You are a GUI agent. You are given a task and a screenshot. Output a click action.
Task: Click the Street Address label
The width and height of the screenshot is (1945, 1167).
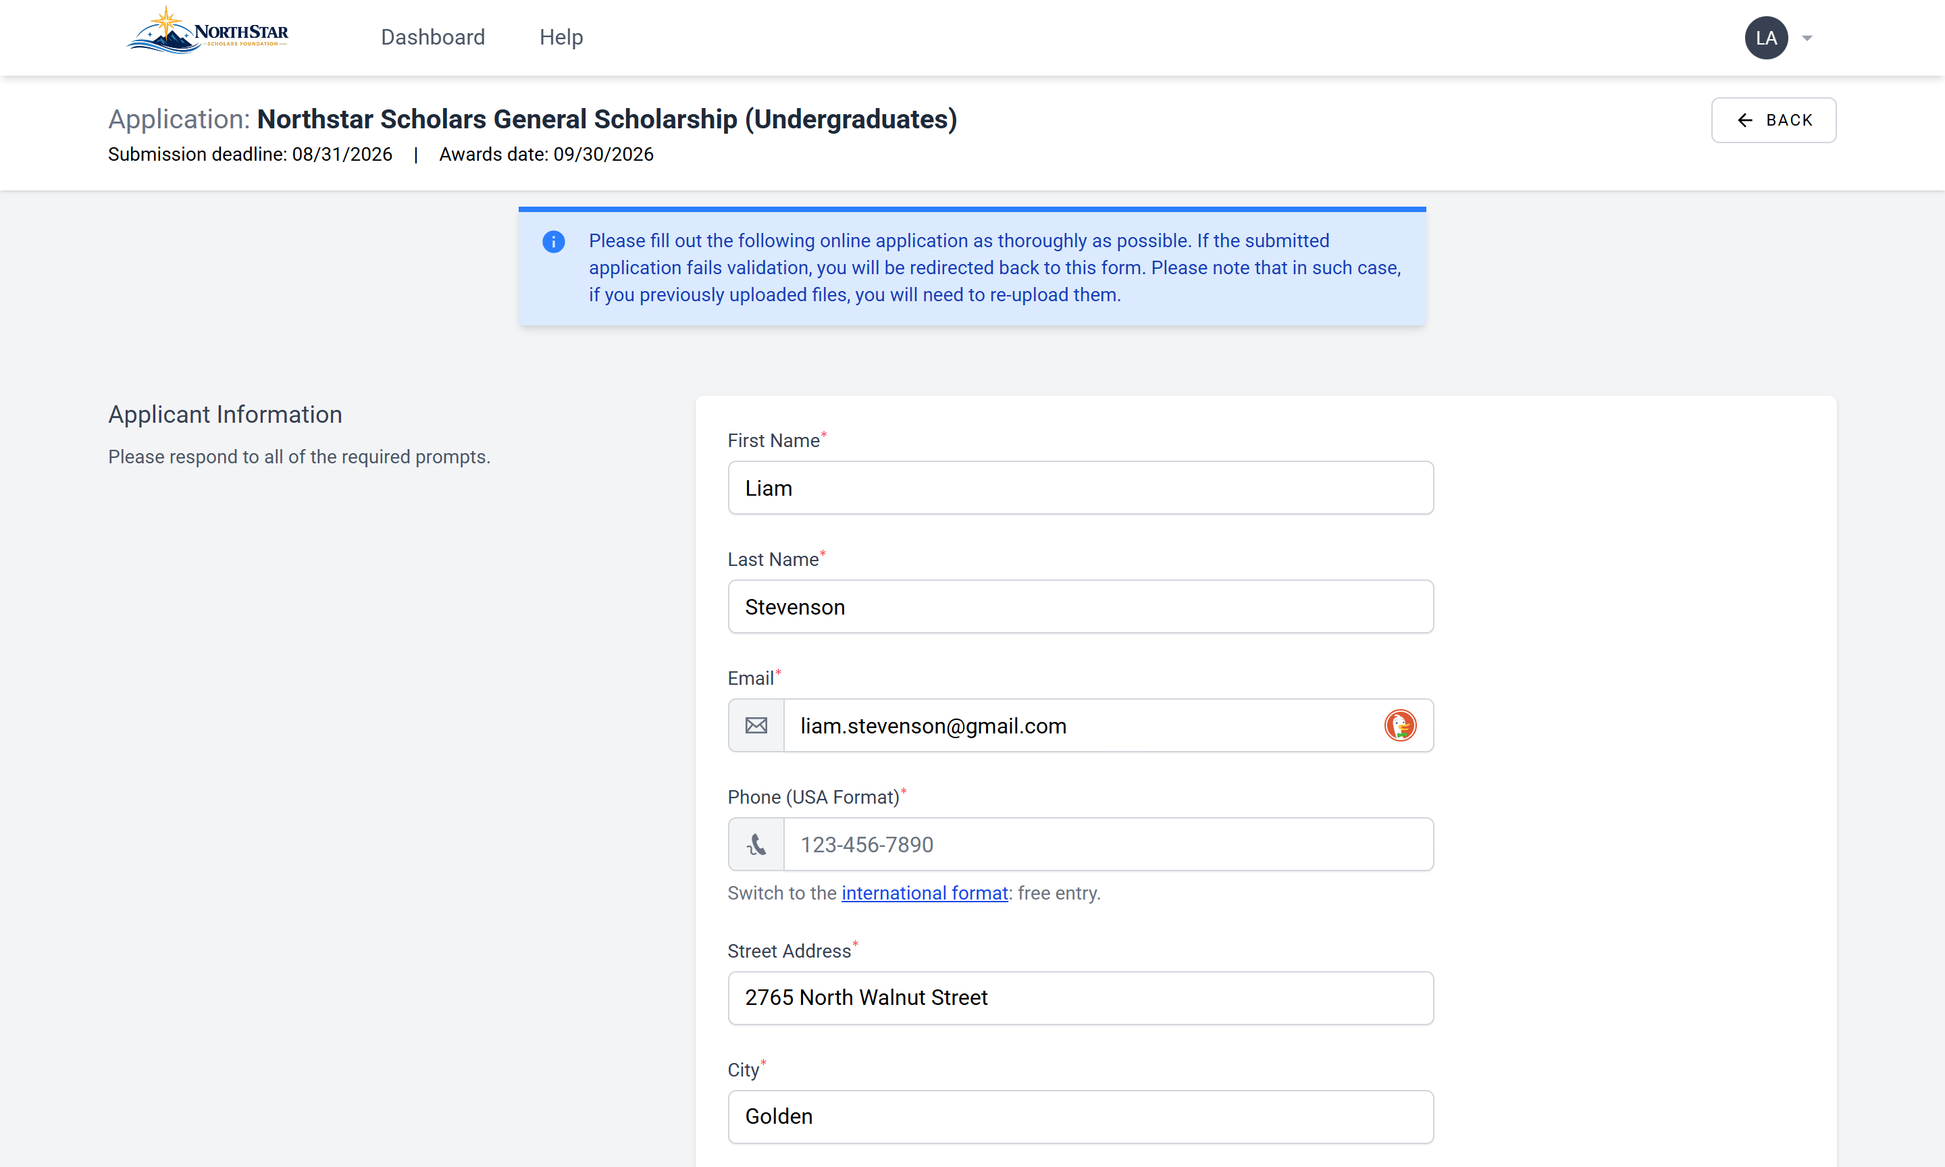coord(789,951)
